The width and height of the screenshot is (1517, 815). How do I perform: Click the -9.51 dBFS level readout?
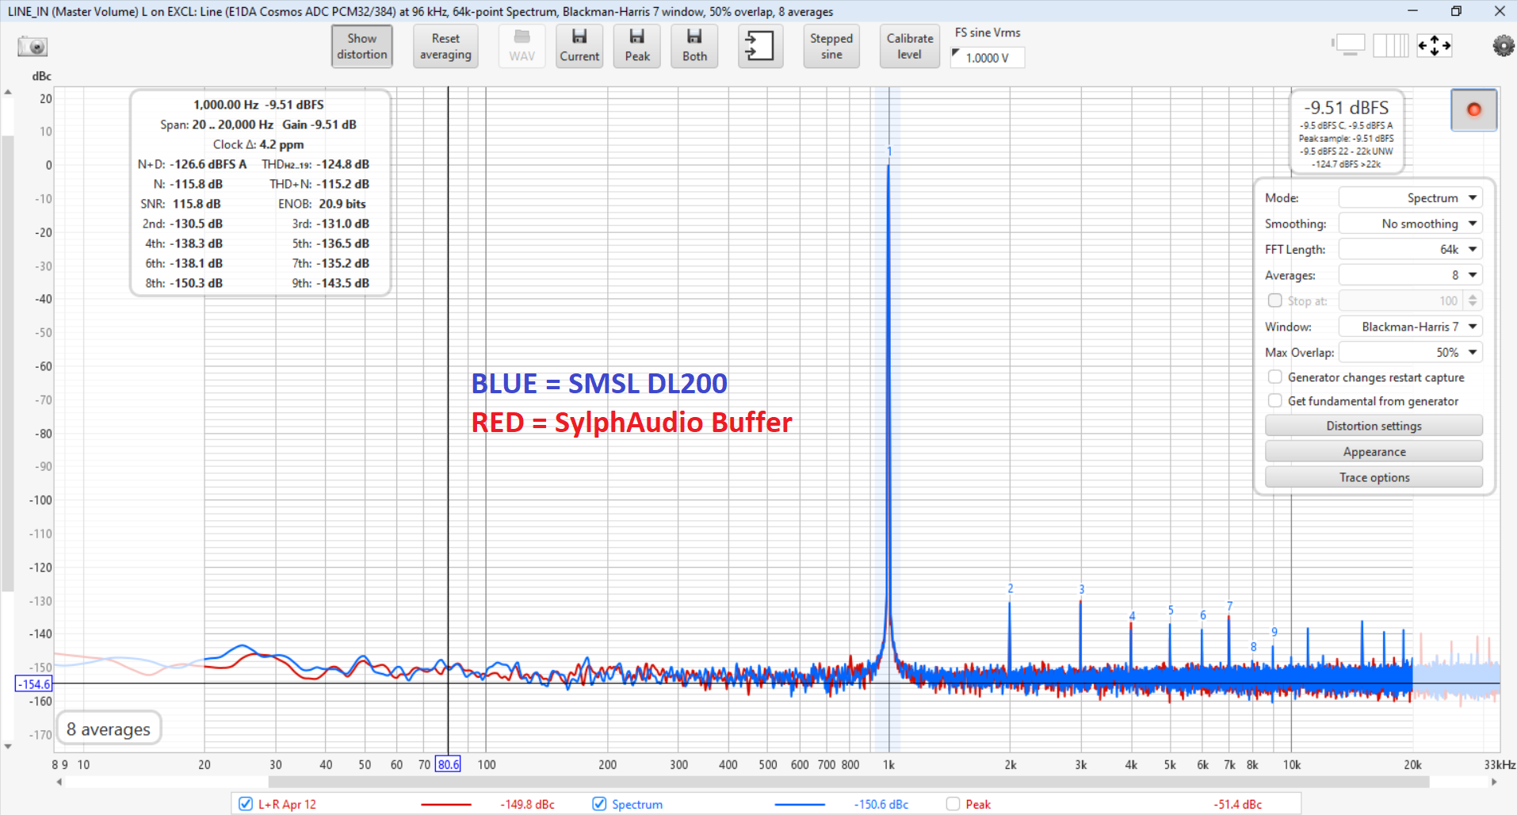tap(1347, 108)
